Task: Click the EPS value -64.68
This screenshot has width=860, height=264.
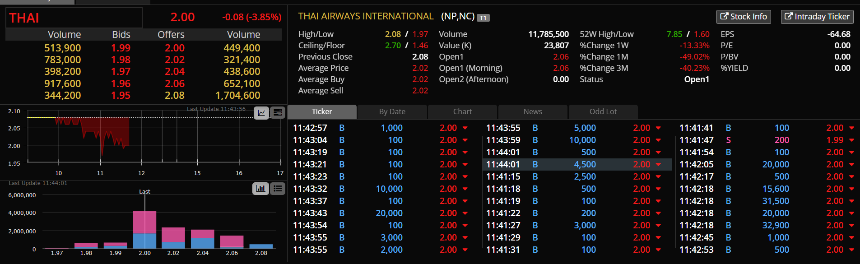Action: (839, 34)
